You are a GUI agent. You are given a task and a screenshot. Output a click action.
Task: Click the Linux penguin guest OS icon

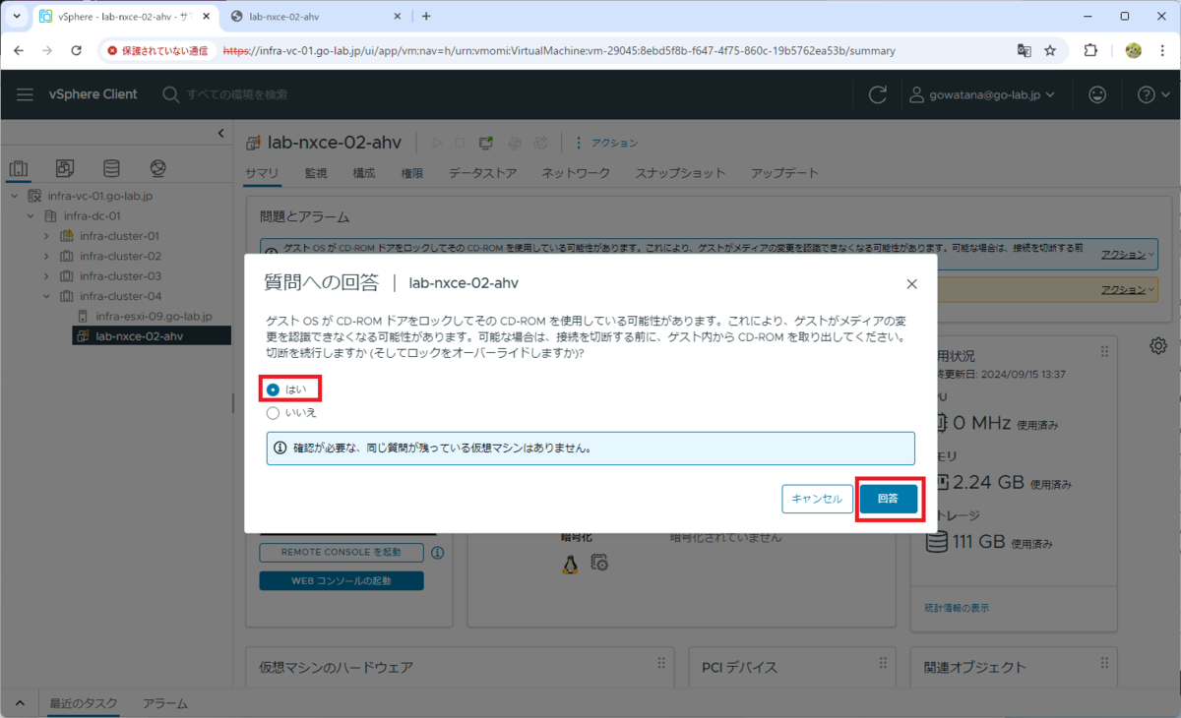(570, 563)
